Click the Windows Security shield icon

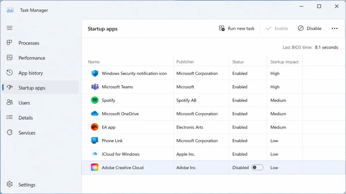point(95,73)
